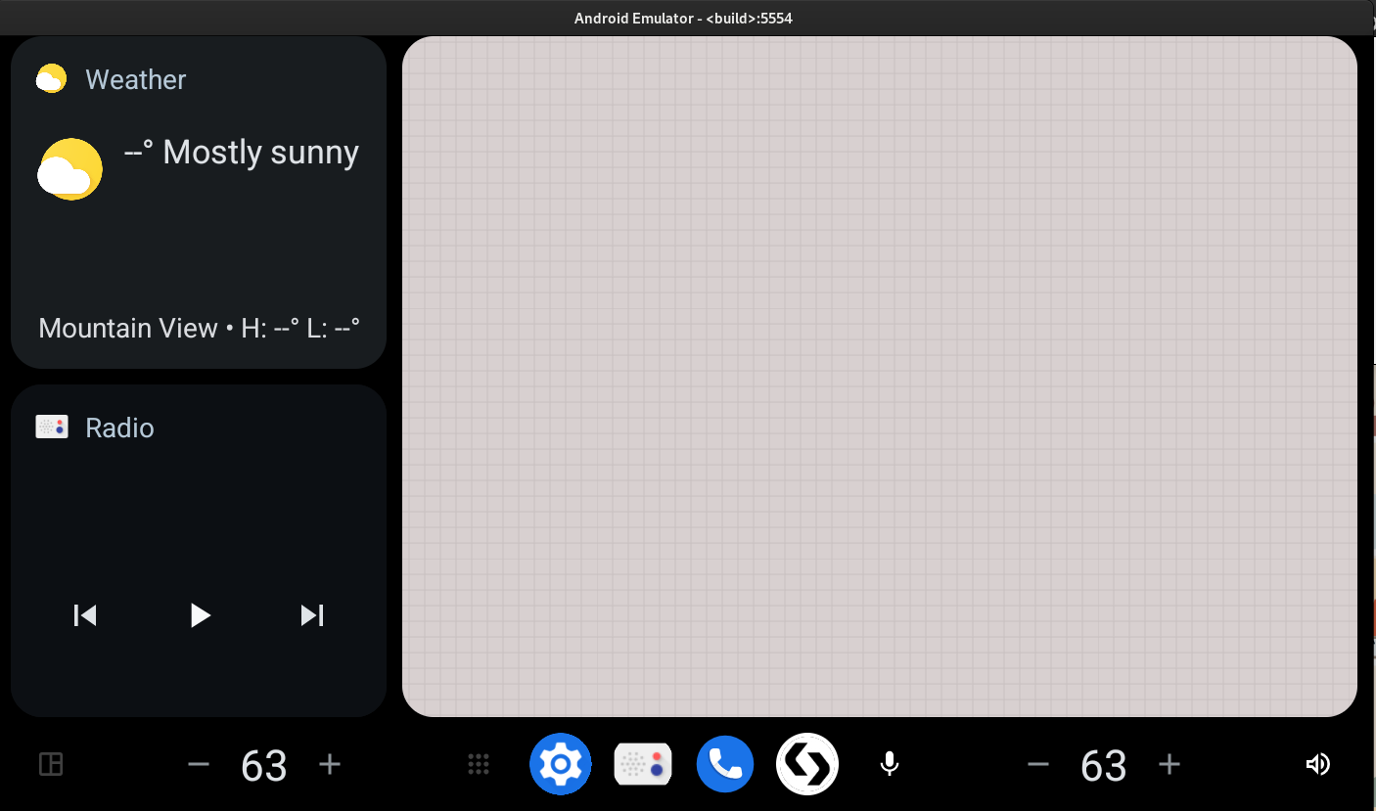Open the Settings gear app
This screenshot has width=1376, height=811.
click(561, 764)
